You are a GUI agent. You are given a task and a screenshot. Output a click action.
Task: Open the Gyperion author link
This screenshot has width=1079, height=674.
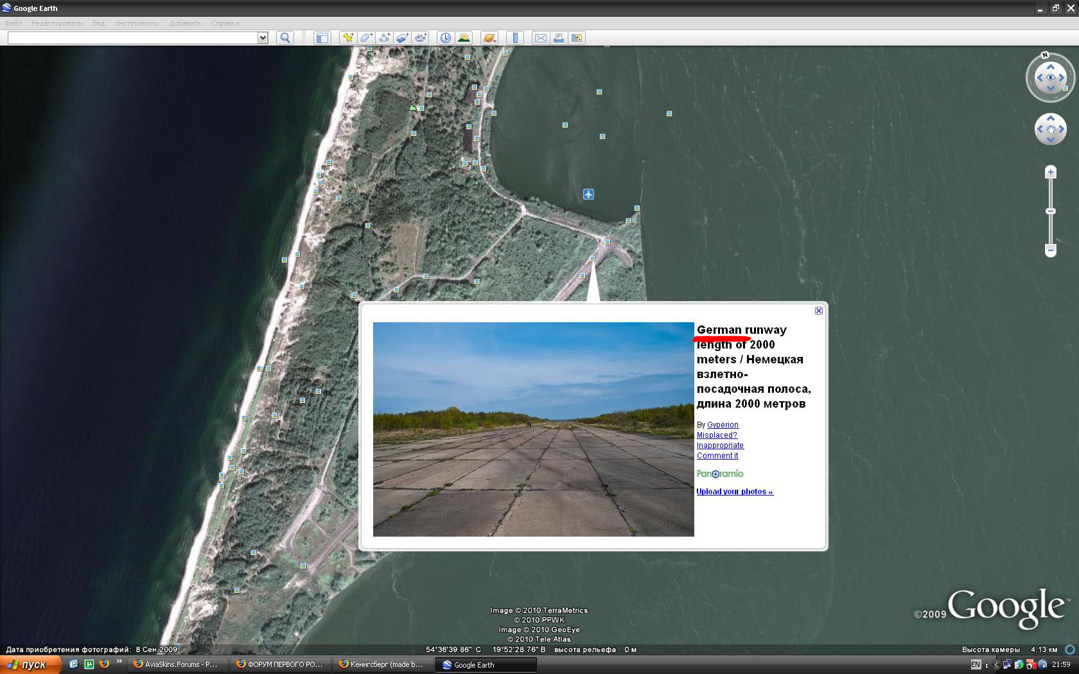click(x=723, y=425)
